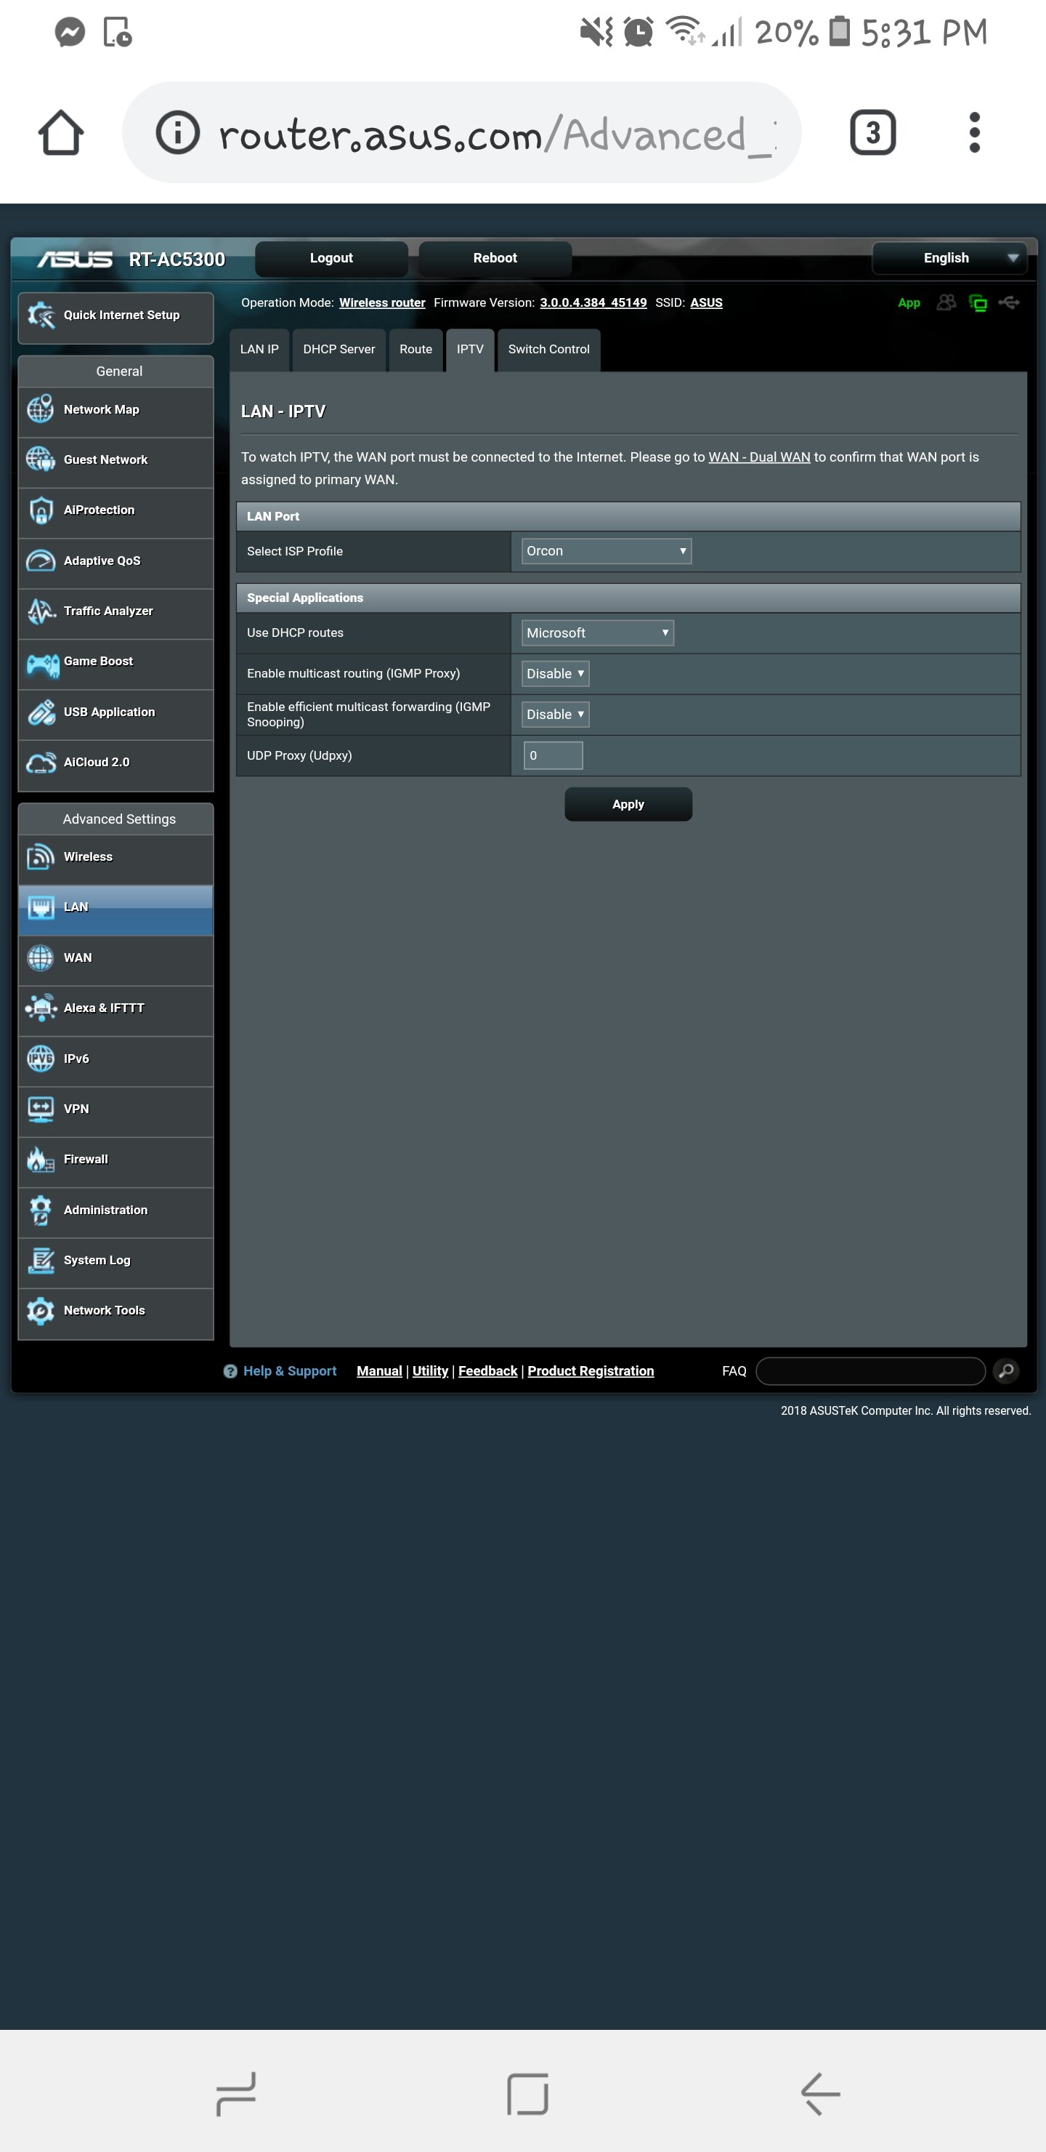
Task: Open Quick Internet Setup wizard icon
Action: click(x=40, y=316)
